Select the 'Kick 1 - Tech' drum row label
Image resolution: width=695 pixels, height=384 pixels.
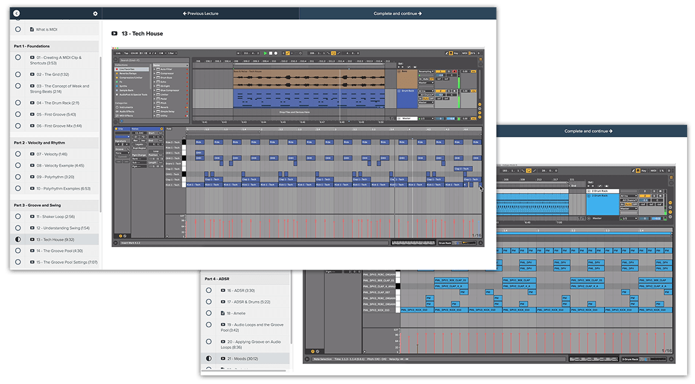pyautogui.click(x=173, y=184)
